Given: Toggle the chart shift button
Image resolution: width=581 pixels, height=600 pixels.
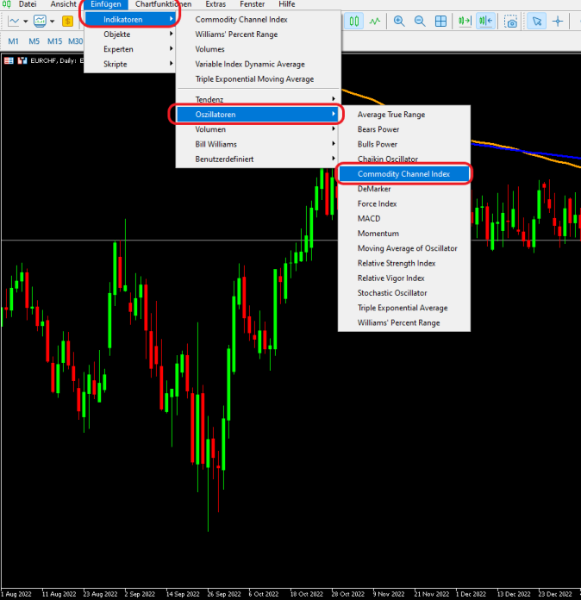Looking at the screenshot, I should [x=486, y=21].
